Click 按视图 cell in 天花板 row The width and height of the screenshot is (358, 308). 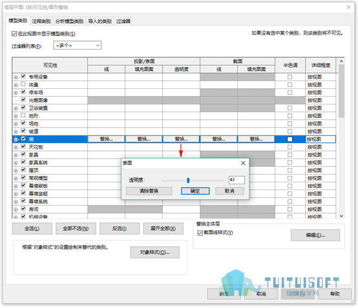321,147
